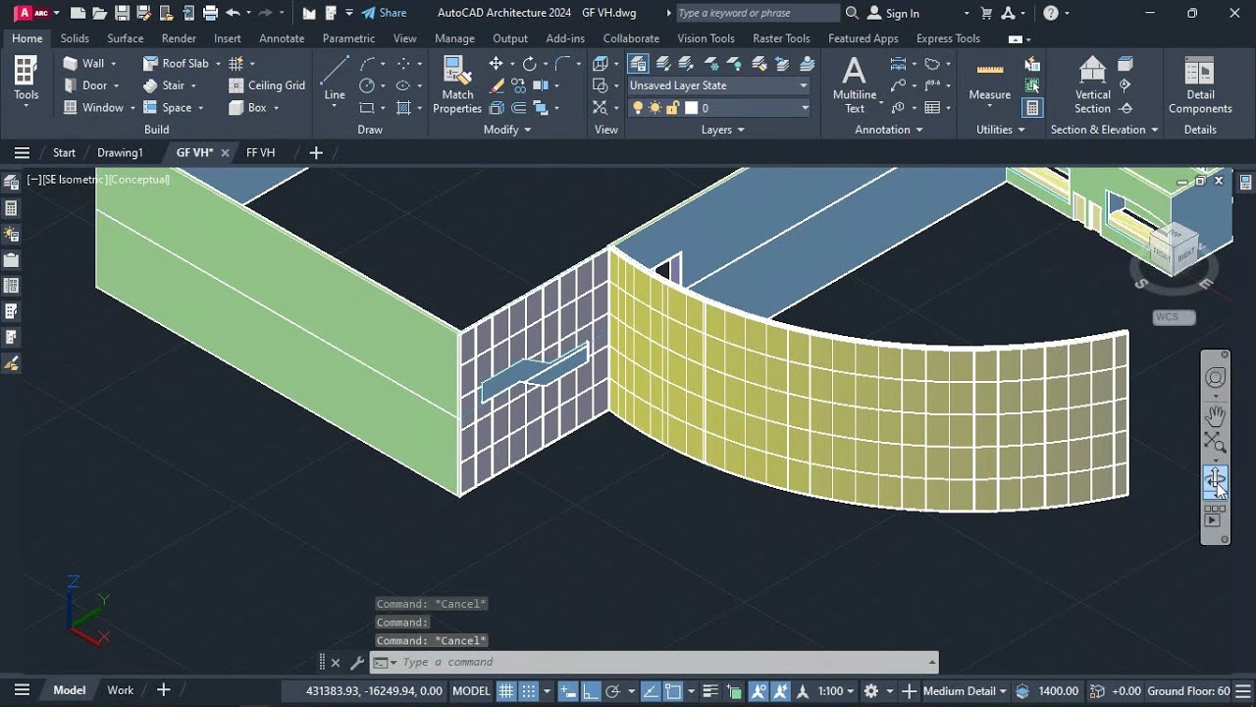
Task: Toggle the layer lock icon
Action: [x=674, y=108]
